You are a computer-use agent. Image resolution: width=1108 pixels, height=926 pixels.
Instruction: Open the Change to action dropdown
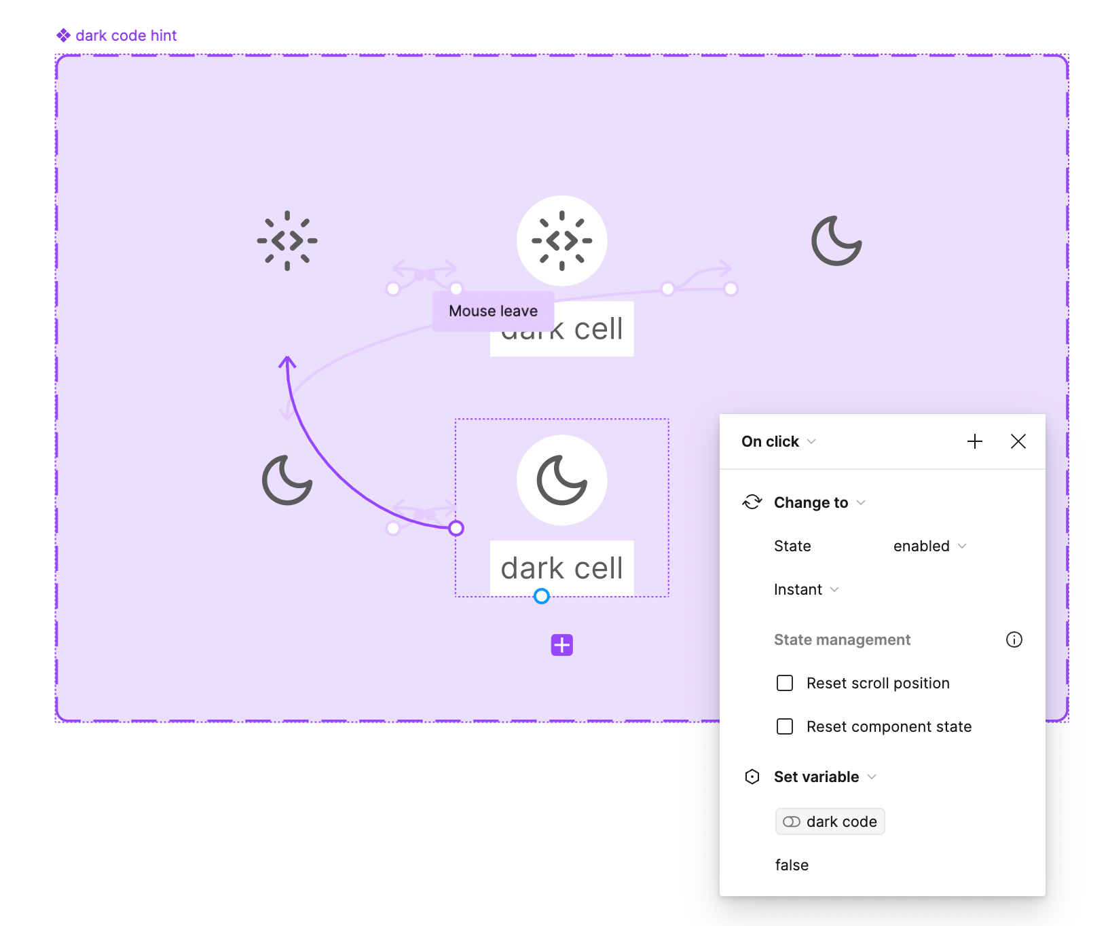(819, 502)
